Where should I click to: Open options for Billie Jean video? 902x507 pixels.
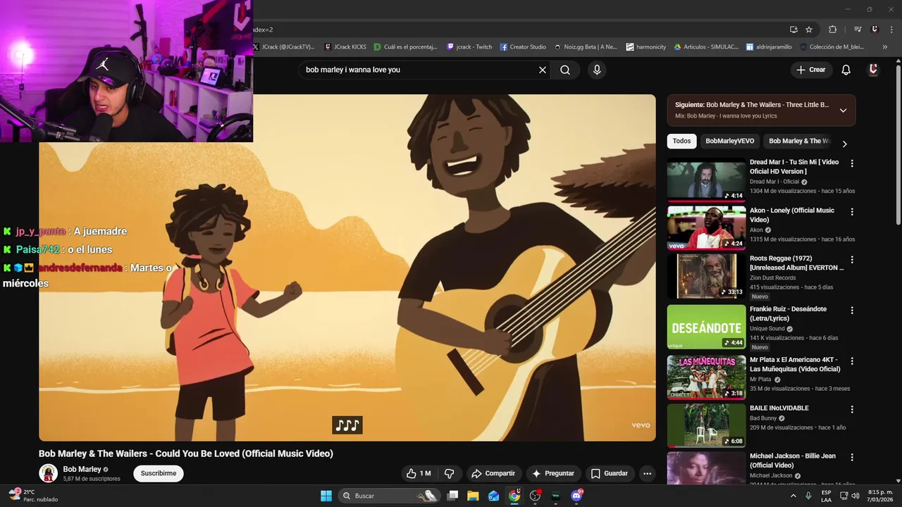coord(852,457)
